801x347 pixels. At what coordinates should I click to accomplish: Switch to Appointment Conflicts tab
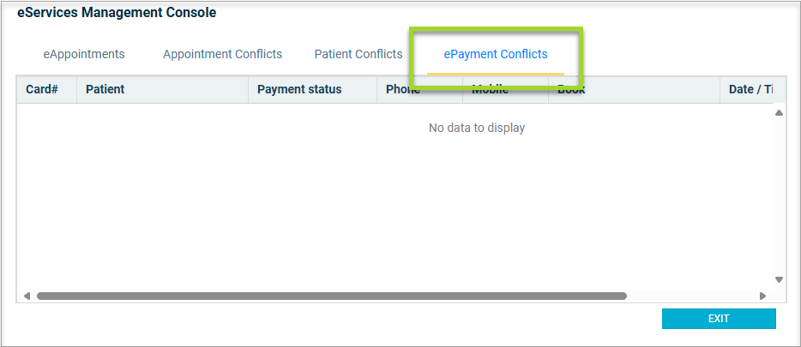222,54
